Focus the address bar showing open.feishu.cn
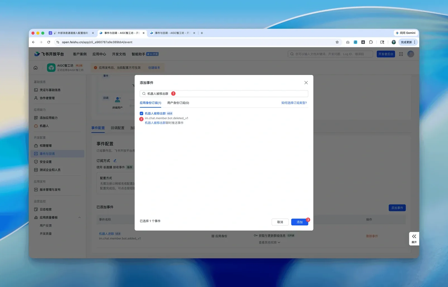This screenshot has width=448, height=287. point(196,42)
